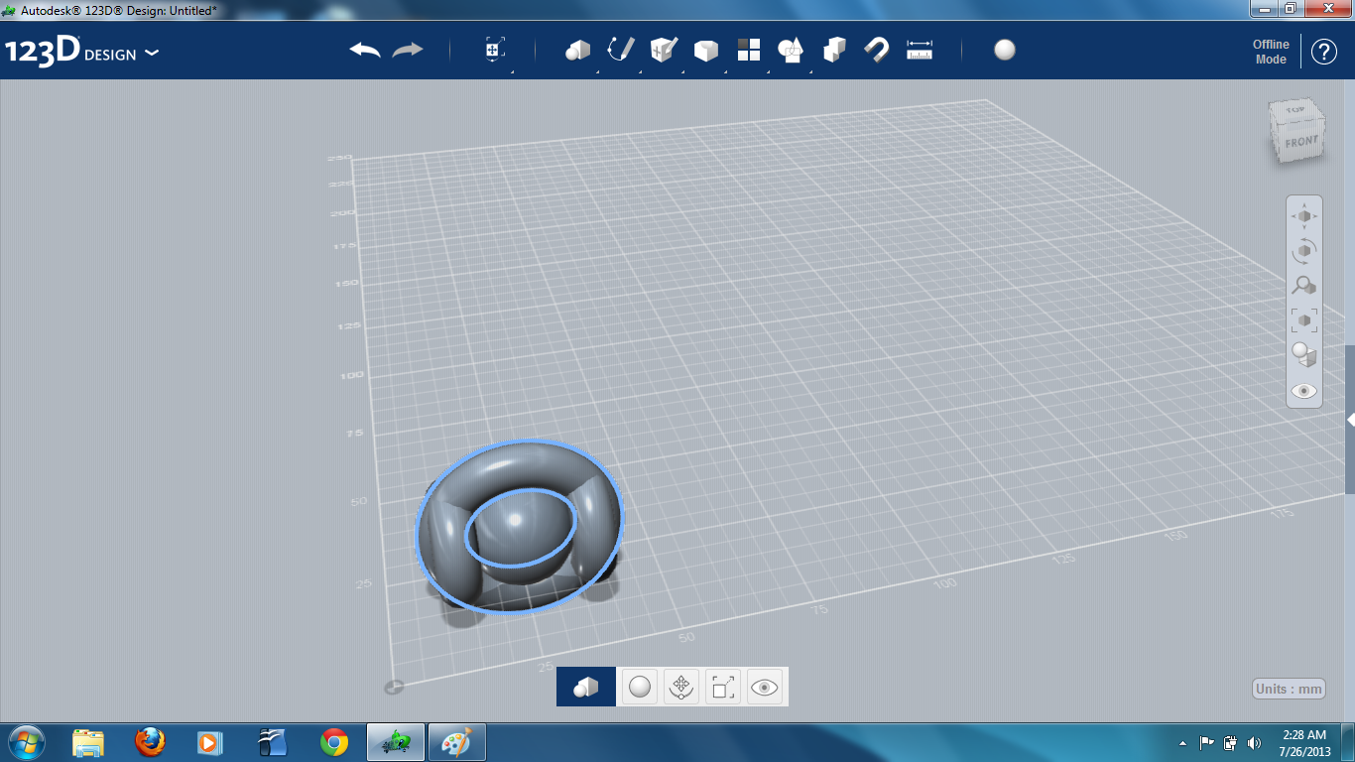1355x762 pixels.
Task: Open the Pattern tools menu
Action: tap(749, 51)
